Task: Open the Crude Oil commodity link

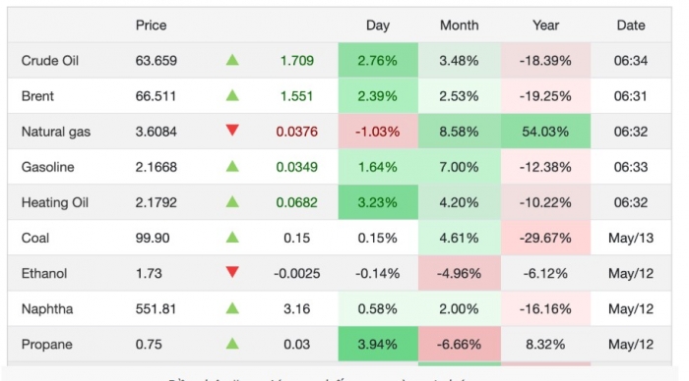Action: tap(49, 61)
